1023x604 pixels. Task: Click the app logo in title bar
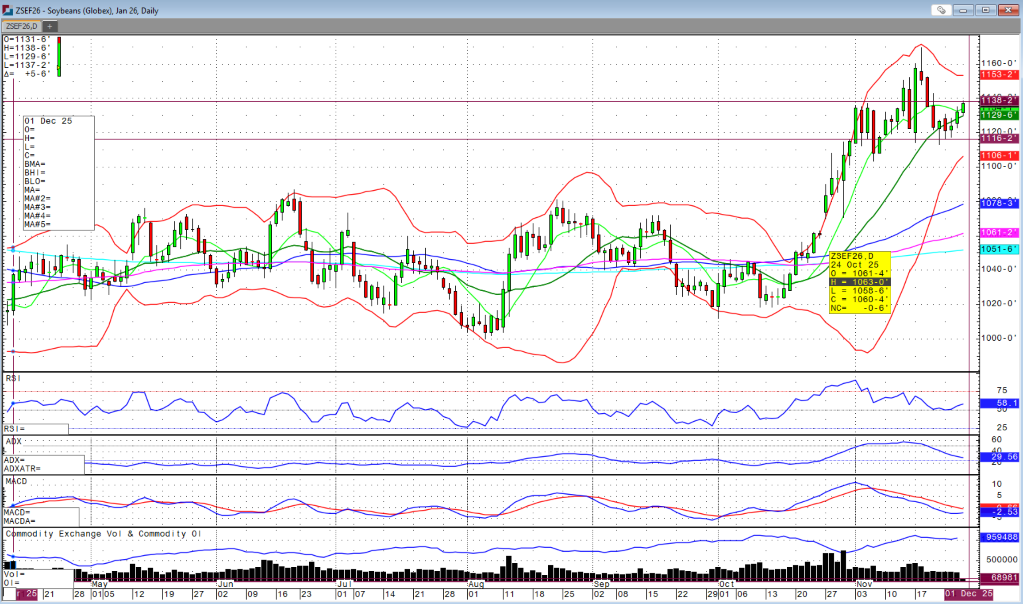pos(8,10)
